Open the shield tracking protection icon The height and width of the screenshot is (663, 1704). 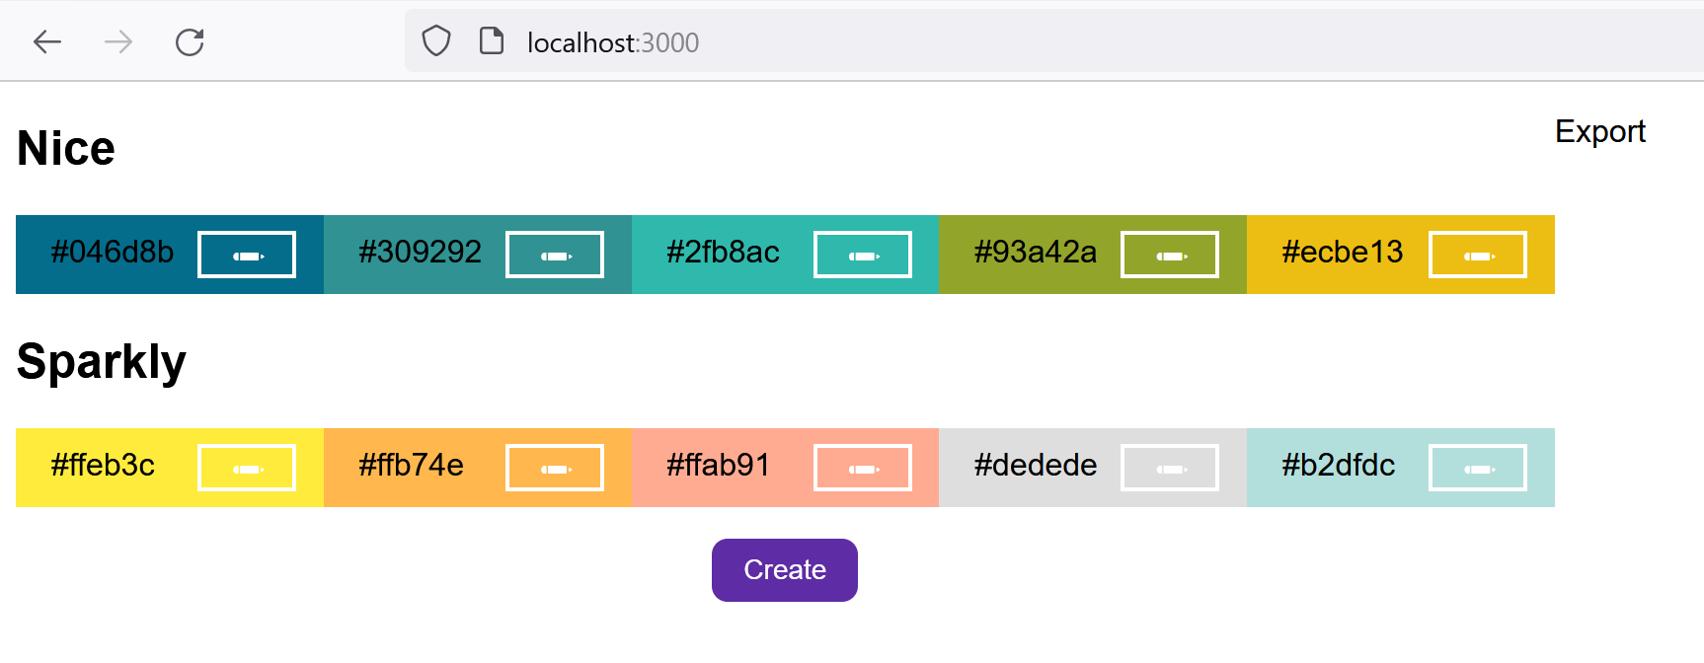pyautogui.click(x=436, y=41)
